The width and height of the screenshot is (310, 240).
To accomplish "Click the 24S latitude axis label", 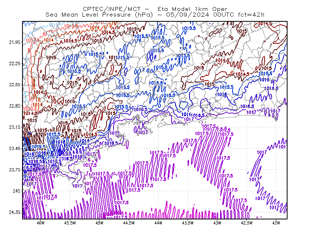I will pos(17,191).
